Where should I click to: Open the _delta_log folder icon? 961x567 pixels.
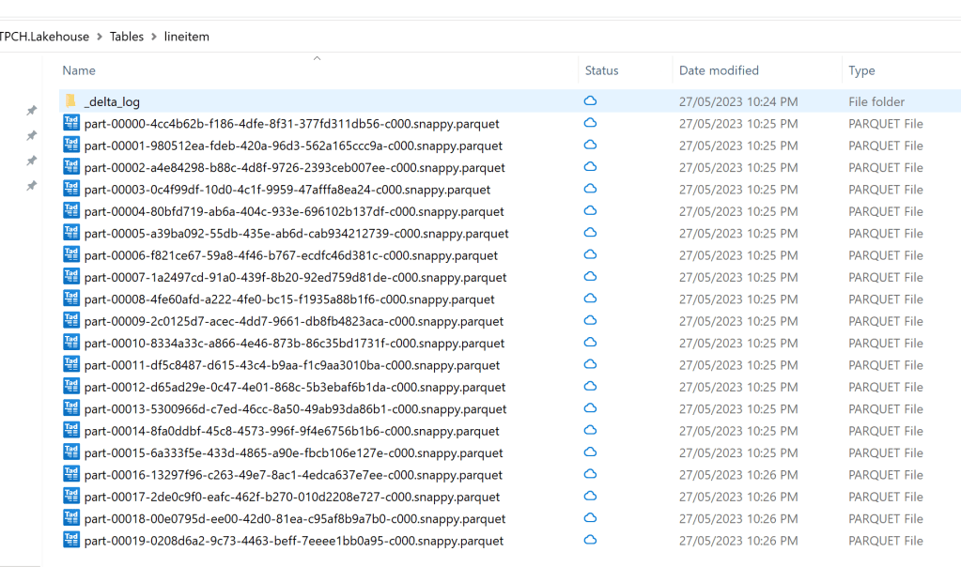(71, 101)
